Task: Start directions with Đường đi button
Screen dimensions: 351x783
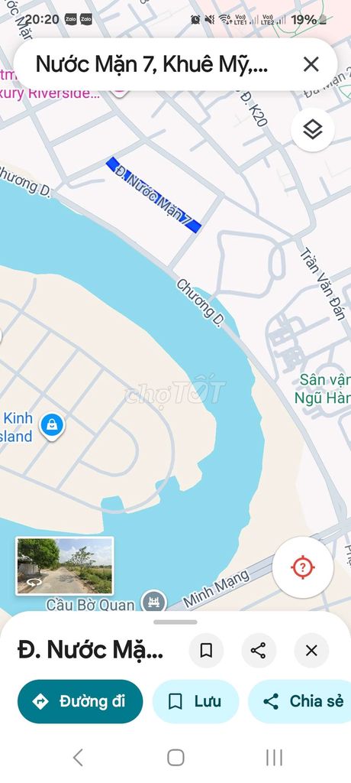Action: 80,702
